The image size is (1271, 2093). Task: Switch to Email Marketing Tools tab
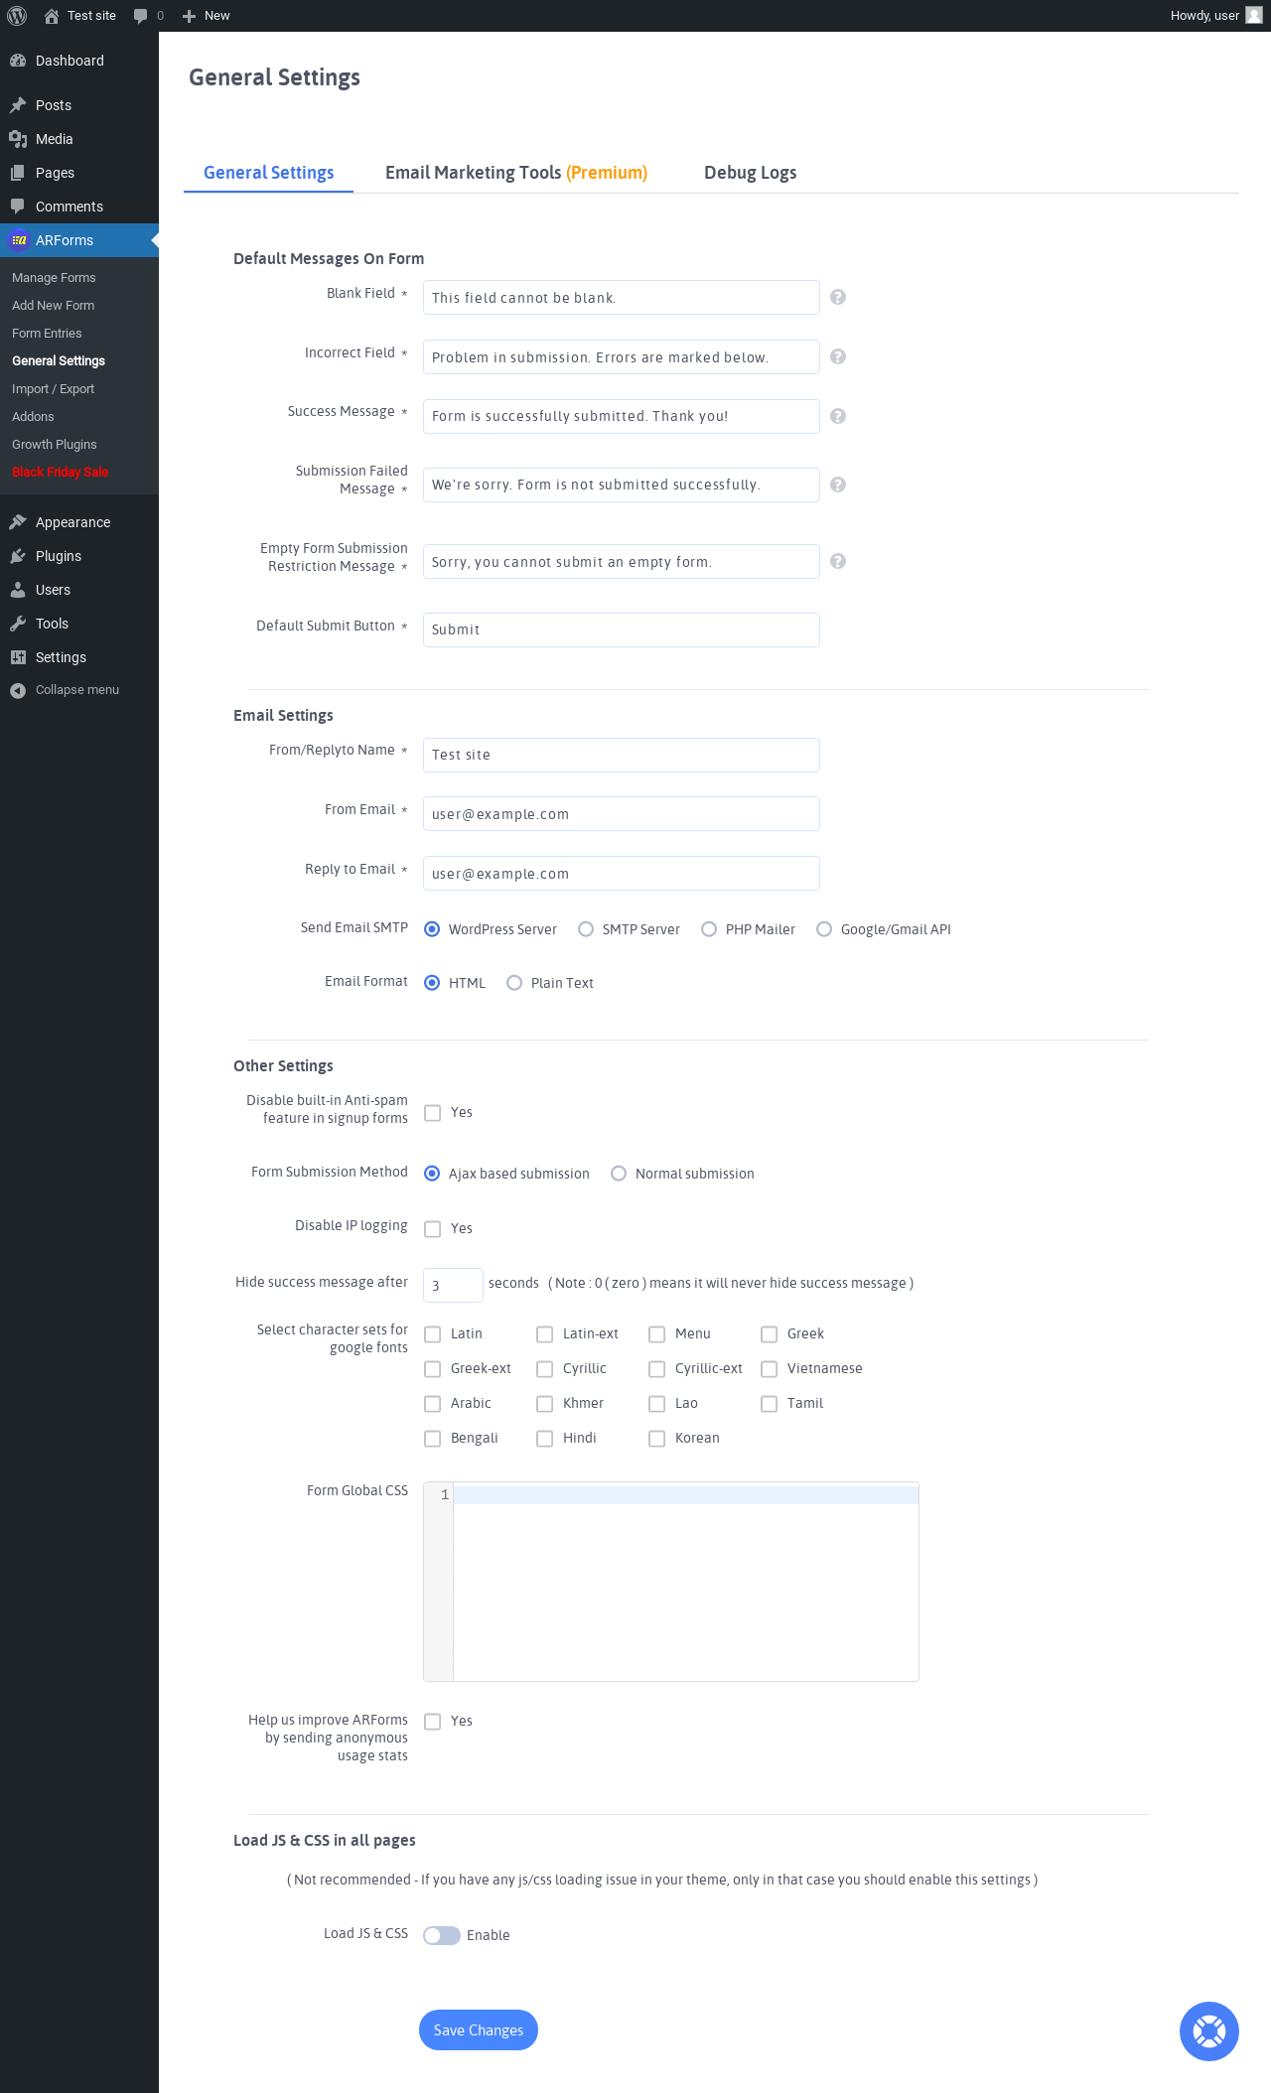[x=516, y=173]
